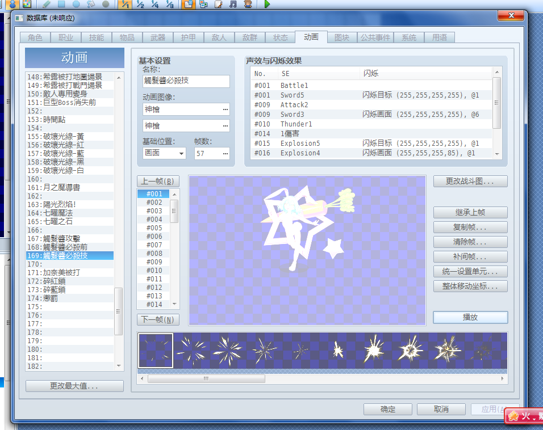Open the first 神槍 animation image selector
543x430 pixels.
[x=186, y=109]
